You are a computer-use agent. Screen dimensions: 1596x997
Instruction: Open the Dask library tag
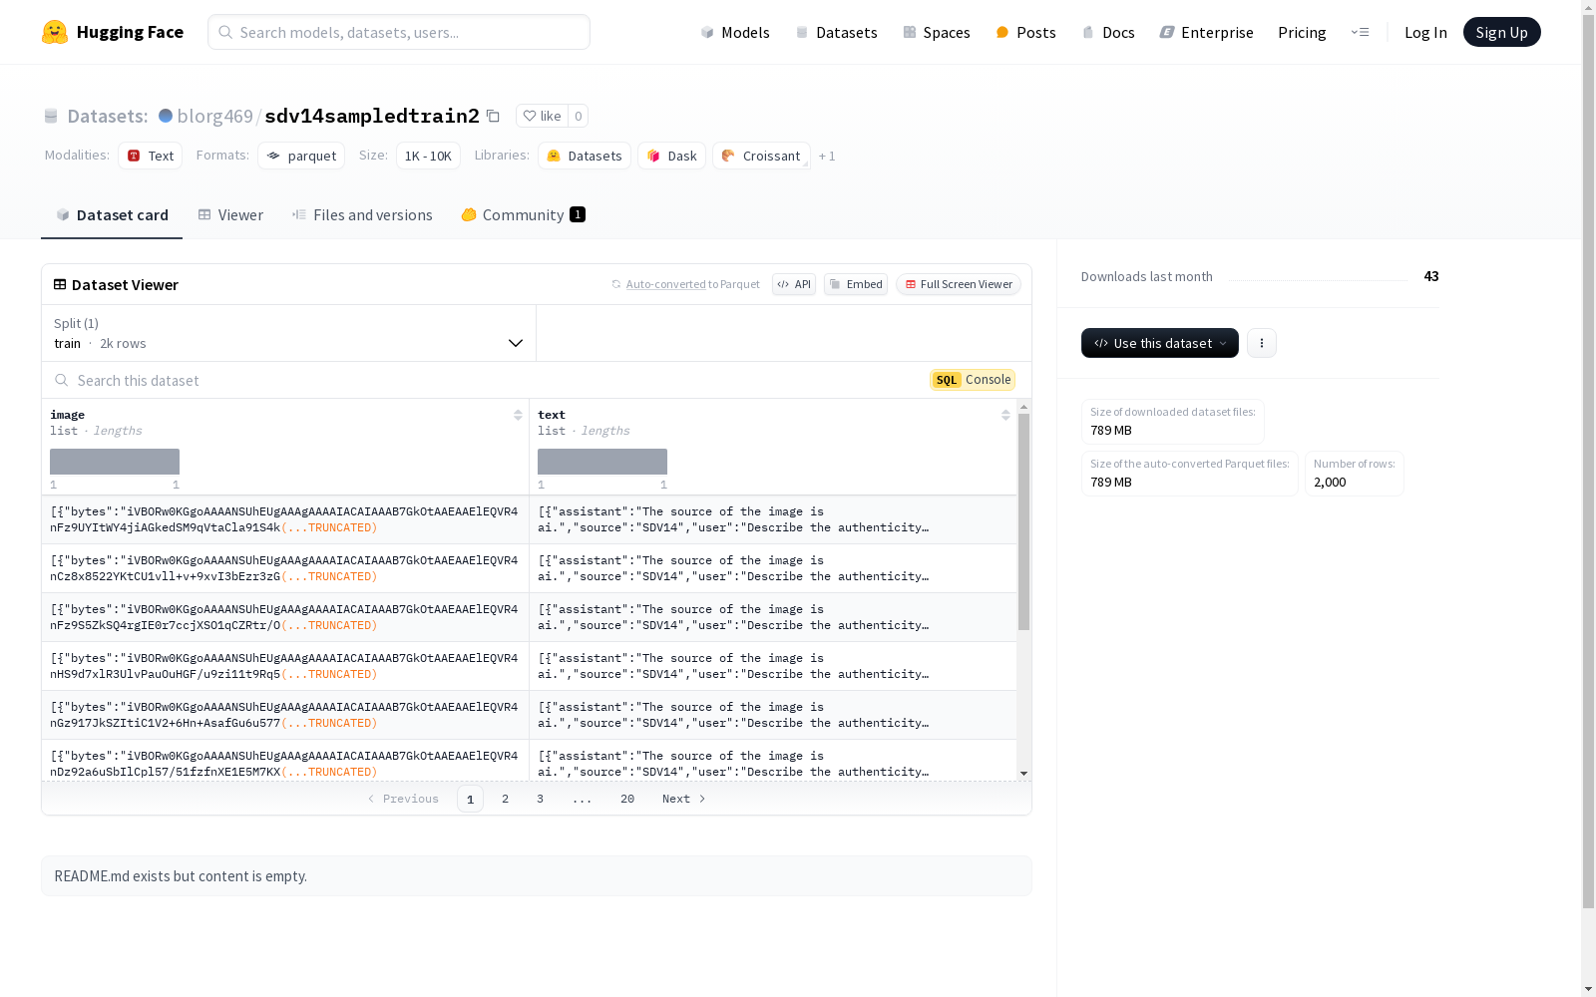[672, 156]
